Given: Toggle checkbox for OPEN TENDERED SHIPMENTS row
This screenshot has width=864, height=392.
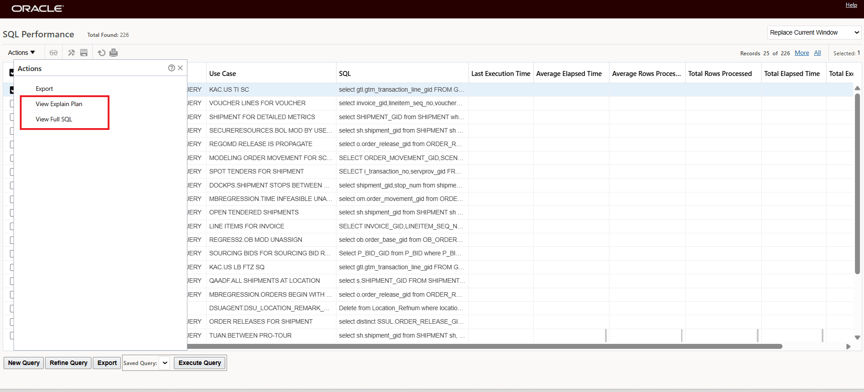Looking at the screenshot, I should pyautogui.click(x=12, y=213).
